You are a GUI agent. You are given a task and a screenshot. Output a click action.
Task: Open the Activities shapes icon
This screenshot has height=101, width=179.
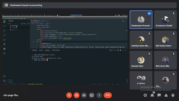(166, 95)
